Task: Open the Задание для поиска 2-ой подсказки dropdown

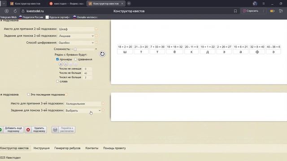Action: tap(76, 36)
